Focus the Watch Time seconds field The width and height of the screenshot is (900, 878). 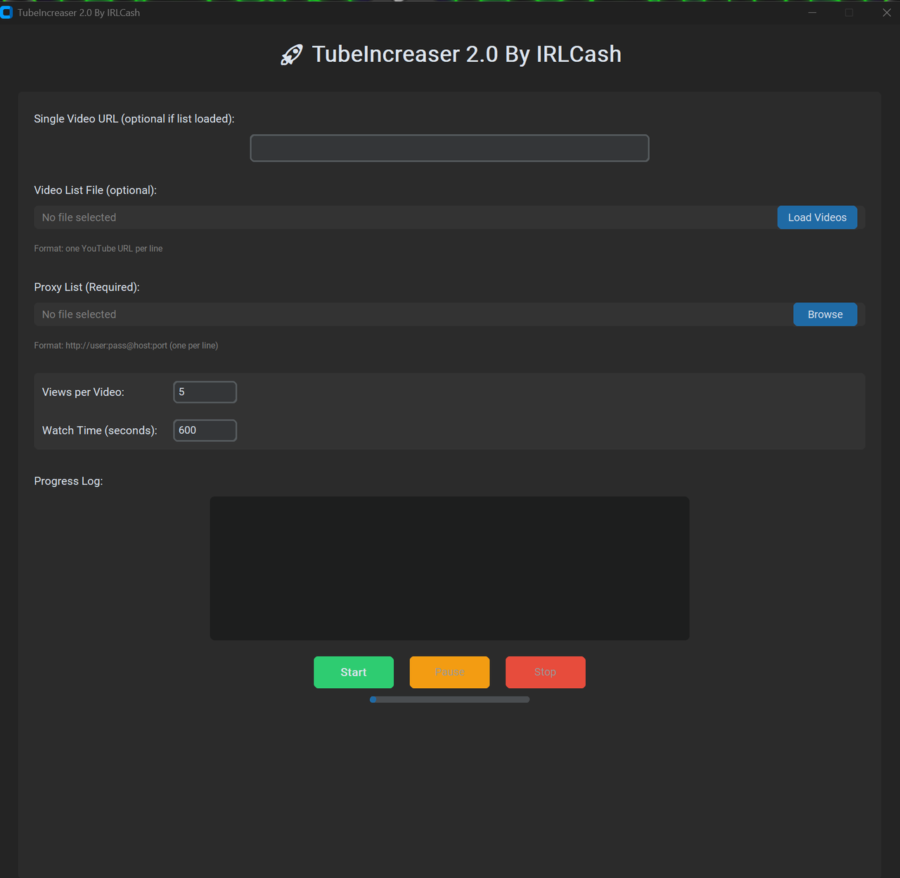(205, 430)
